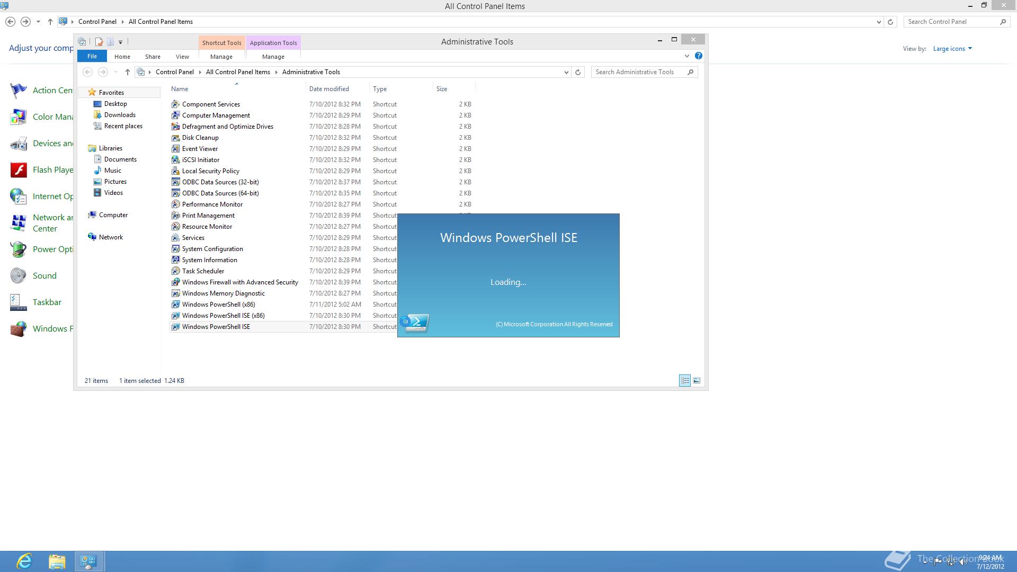
Task: Open Control Panel address history dropdown
Action: [879, 22]
